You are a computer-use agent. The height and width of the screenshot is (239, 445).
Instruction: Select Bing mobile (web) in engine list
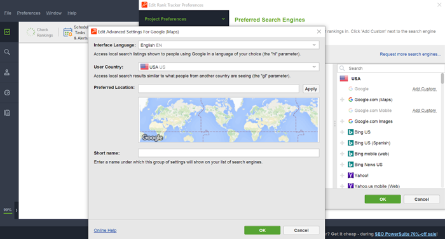pos(371,154)
